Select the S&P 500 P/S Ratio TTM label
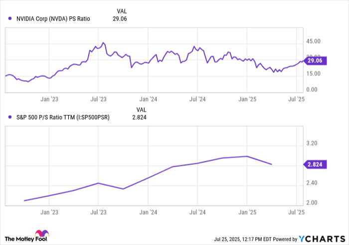Screen dimensions: 349x245 pos(63,118)
